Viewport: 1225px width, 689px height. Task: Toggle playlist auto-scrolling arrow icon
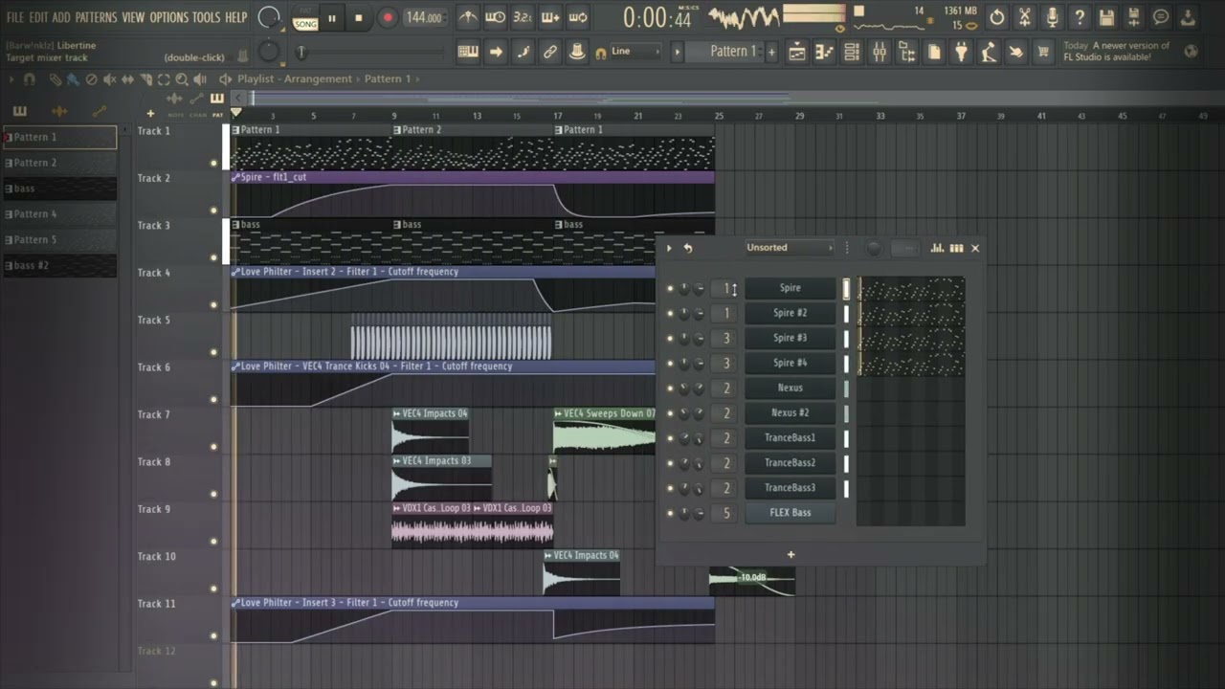(x=496, y=52)
